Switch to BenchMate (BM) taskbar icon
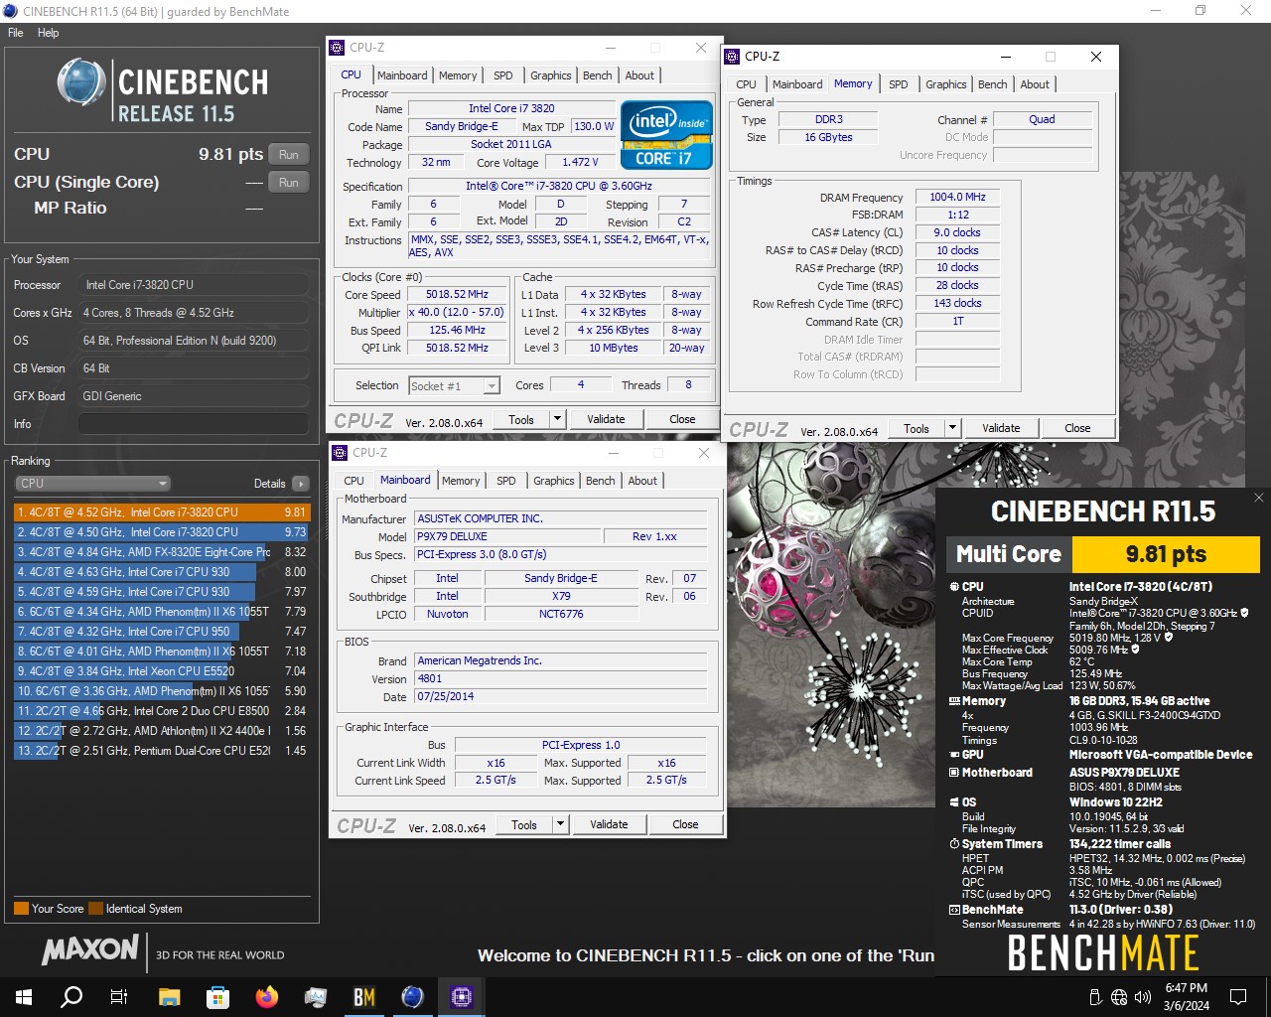This screenshot has width=1271, height=1017. tap(363, 996)
